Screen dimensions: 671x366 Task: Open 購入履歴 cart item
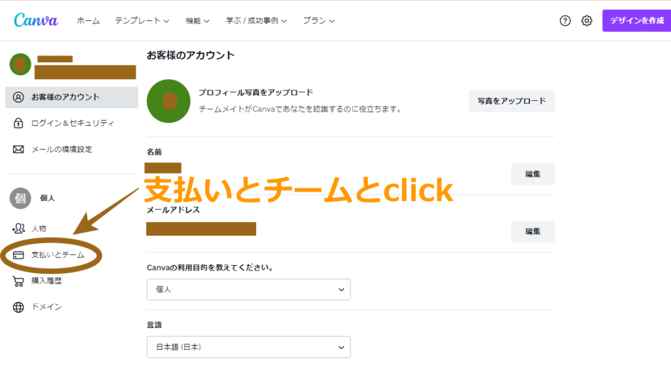coord(37,281)
